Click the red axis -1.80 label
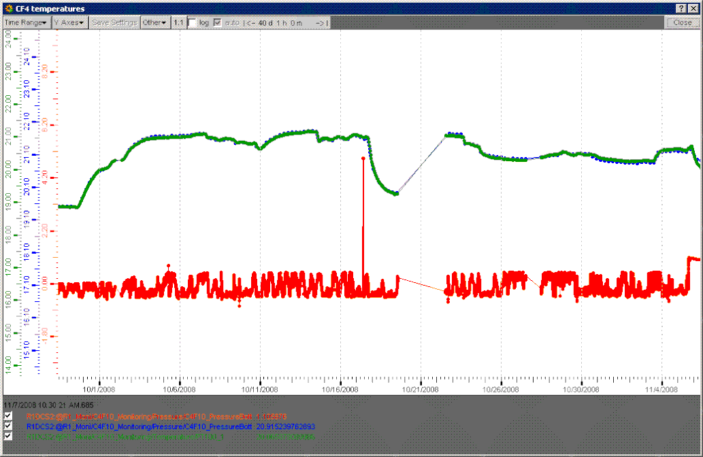 click(x=45, y=336)
